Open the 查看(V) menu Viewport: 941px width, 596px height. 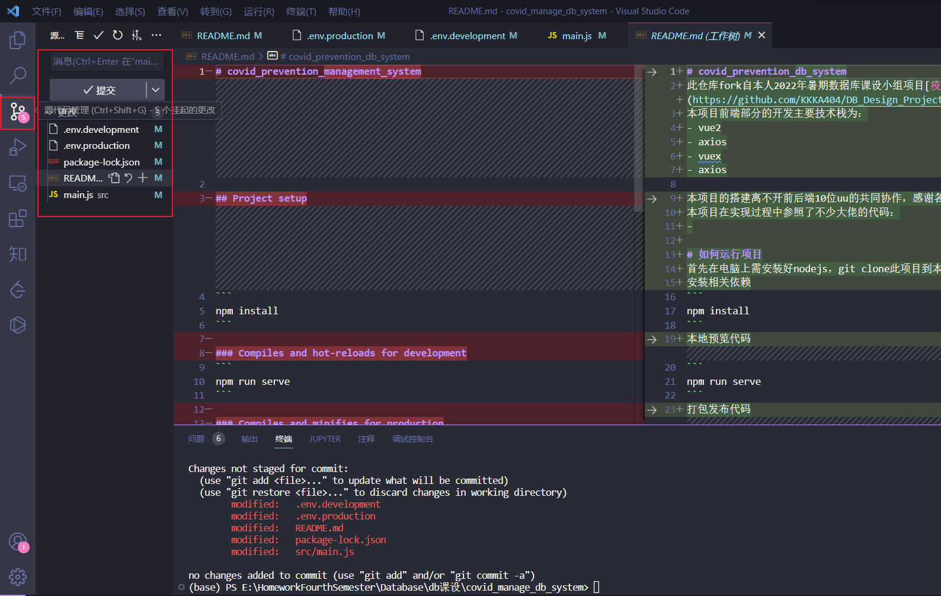[x=172, y=11]
